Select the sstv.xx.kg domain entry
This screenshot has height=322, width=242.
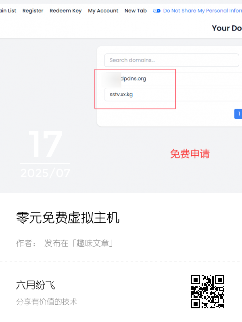click(x=173, y=95)
